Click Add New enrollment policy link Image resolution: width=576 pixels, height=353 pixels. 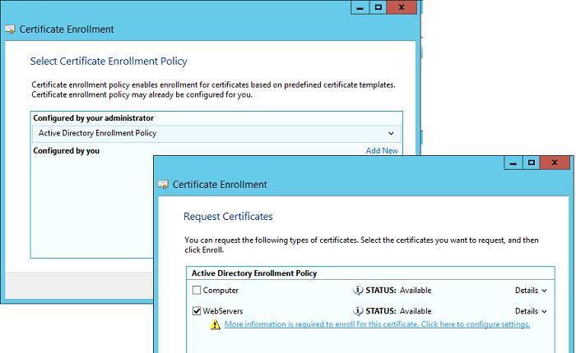pyautogui.click(x=382, y=151)
